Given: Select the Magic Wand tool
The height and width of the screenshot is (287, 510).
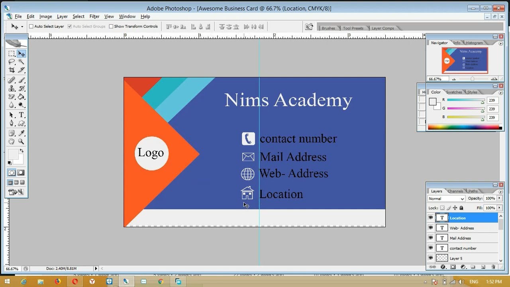Looking at the screenshot, I should click(x=21, y=62).
